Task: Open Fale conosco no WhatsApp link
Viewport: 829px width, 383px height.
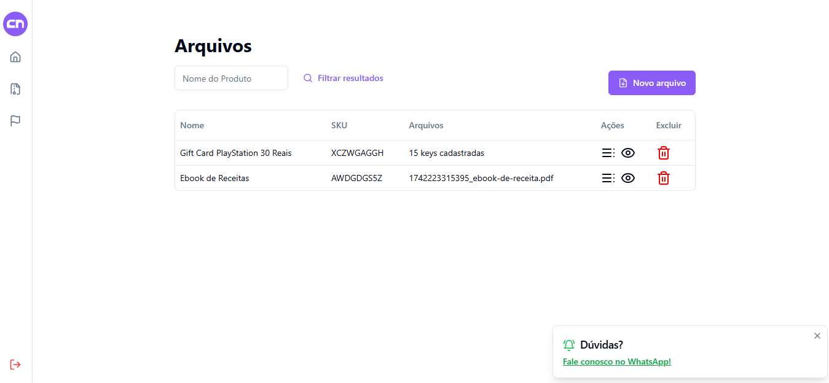Action: pyautogui.click(x=616, y=362)
